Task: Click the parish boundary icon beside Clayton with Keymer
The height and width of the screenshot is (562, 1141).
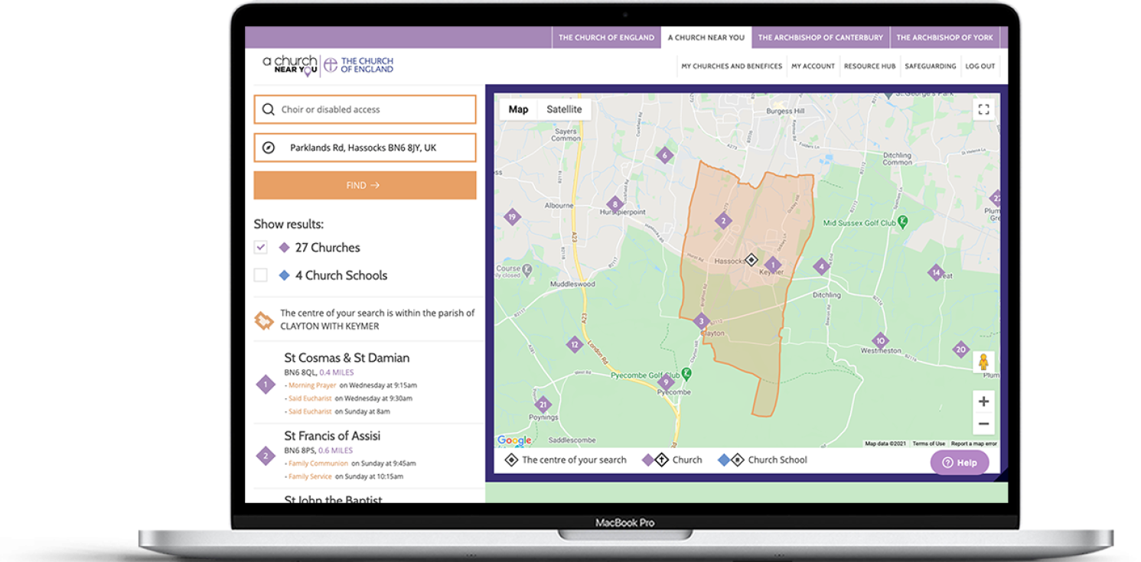Action: coord(264,320)
